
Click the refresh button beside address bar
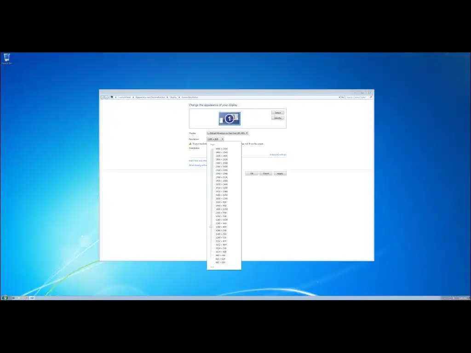tap(342, 97)
